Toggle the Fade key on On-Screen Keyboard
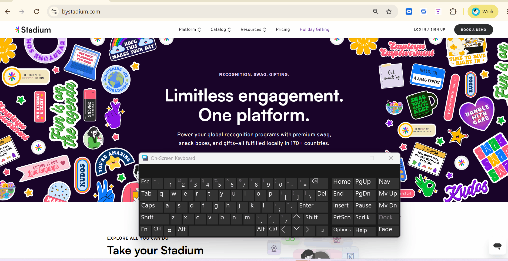Screen dimensions: 508x261 [388, 231]
